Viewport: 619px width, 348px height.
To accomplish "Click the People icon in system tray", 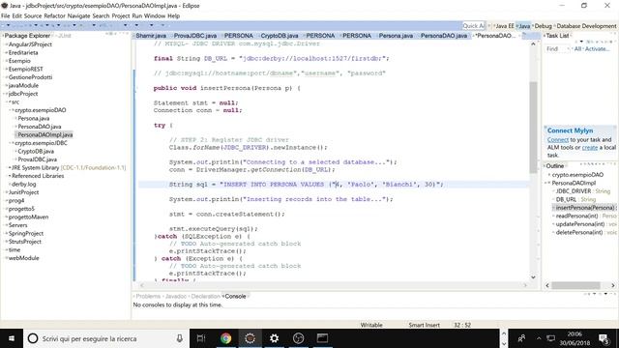I will 521,338.
